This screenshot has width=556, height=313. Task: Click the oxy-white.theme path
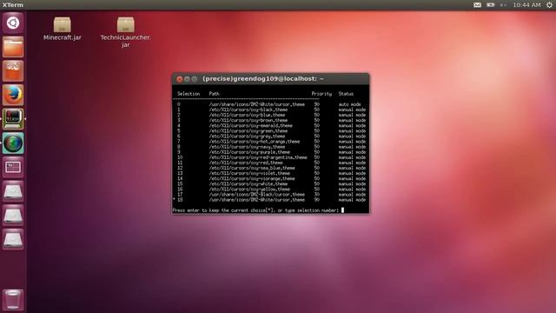coord(248,184)
